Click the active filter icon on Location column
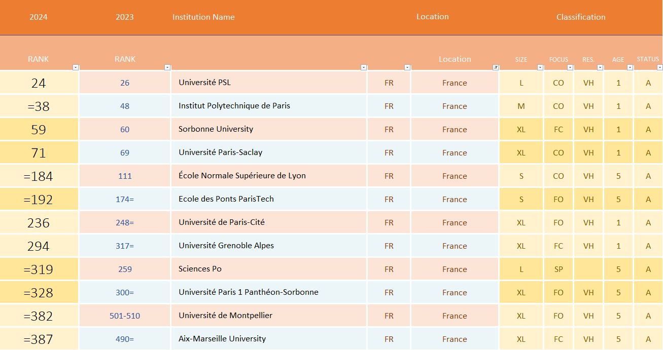 496,67
